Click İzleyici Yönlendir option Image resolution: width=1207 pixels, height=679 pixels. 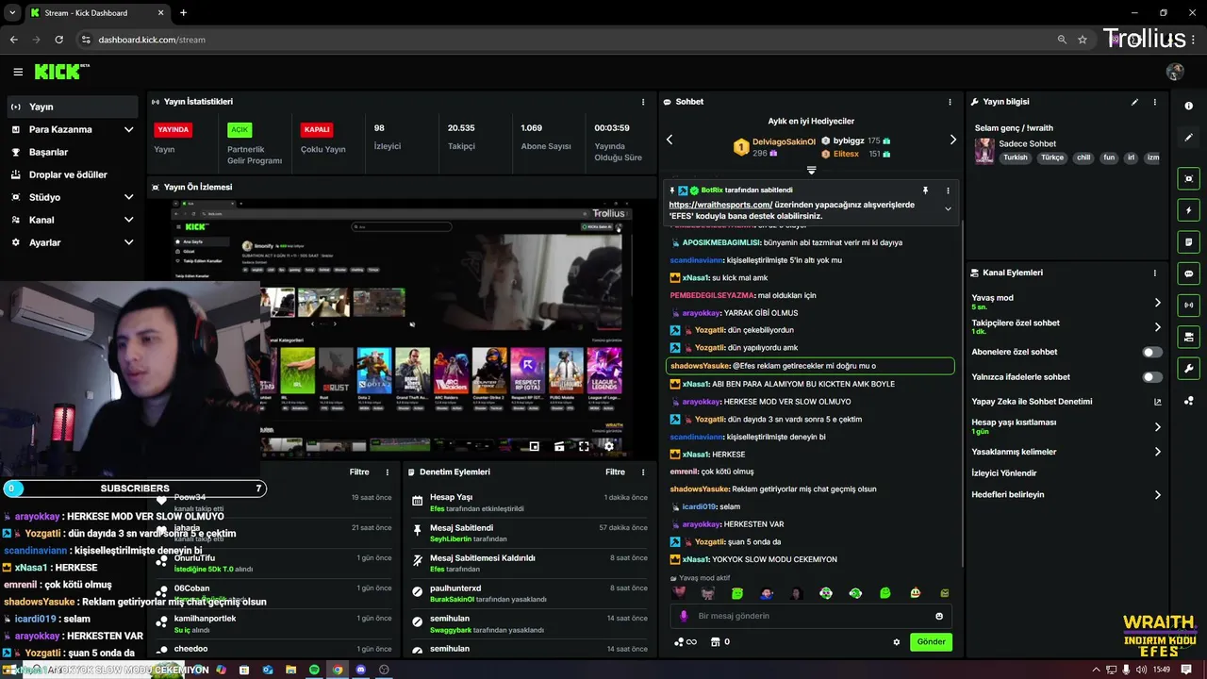pos(1004,473)
